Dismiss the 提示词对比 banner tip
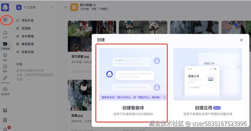Image resolution: width=251 pixels, height=131 pixels. tap(164, 97)
